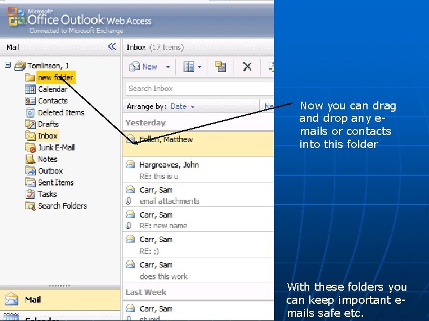Open the Drafts folder
The image size is (429, 321).
pyautogui.click(x=48, y=124)
